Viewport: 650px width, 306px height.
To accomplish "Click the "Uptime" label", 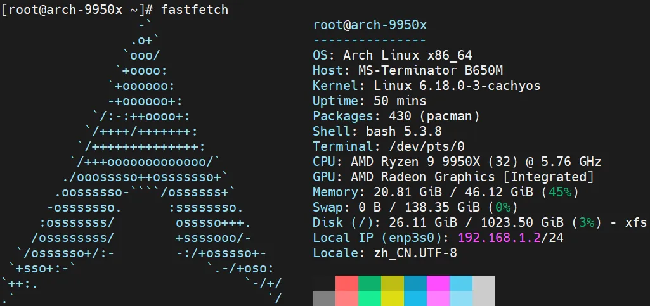I will pos(335,101).
